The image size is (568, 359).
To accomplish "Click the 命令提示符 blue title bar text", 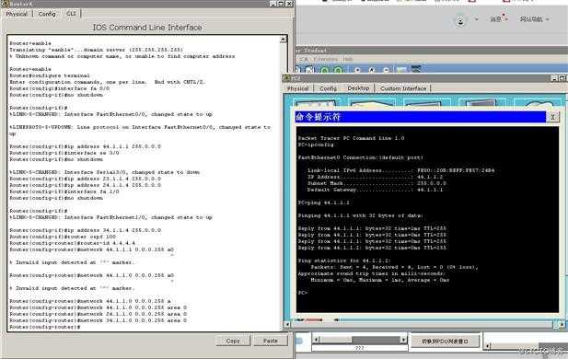I will coord(318,117).
